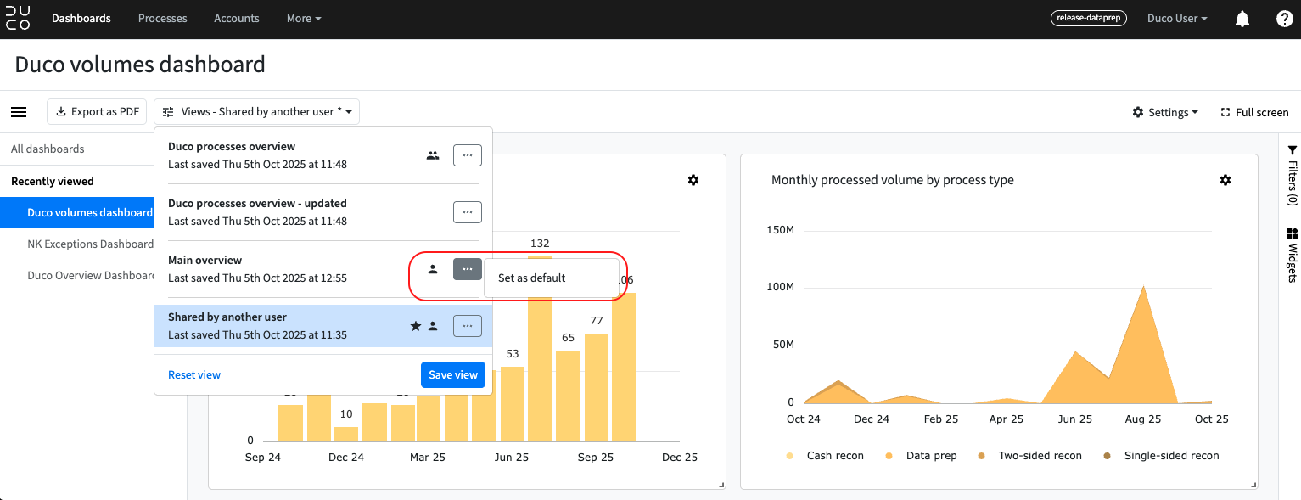Export dashboard as PDF

[x=97, y=112]
